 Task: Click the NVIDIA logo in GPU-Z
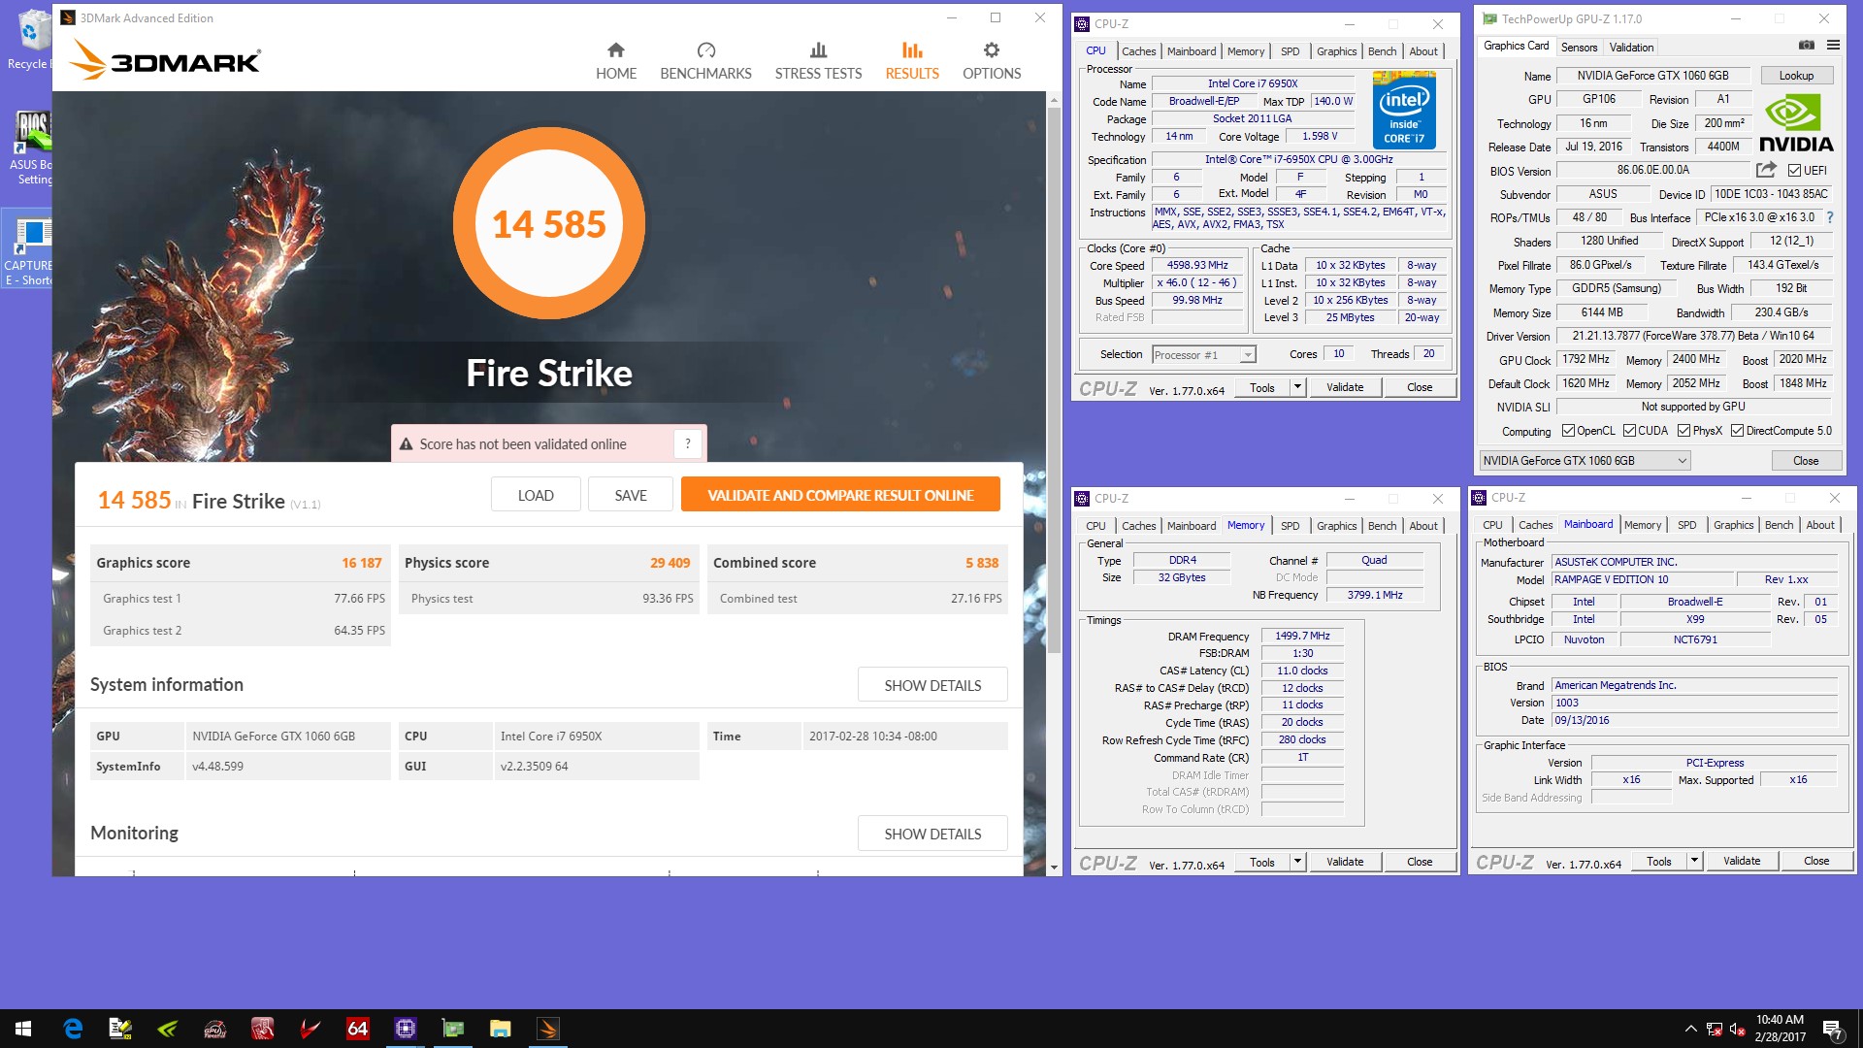tap(1796, 123)
